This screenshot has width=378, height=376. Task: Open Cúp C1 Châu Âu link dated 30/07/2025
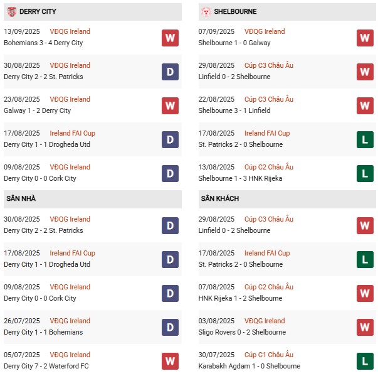pos(269,355)
